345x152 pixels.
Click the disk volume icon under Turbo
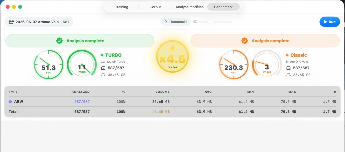point(103,75)
